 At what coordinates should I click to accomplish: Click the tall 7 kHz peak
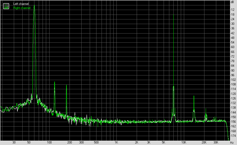[173, 15]
